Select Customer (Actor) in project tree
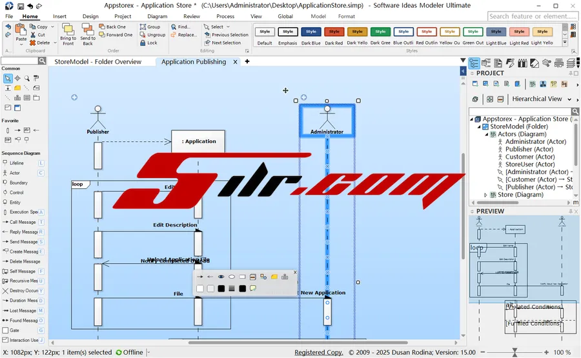The height and width of the screenshot is (358, 581). pos(530,157)
